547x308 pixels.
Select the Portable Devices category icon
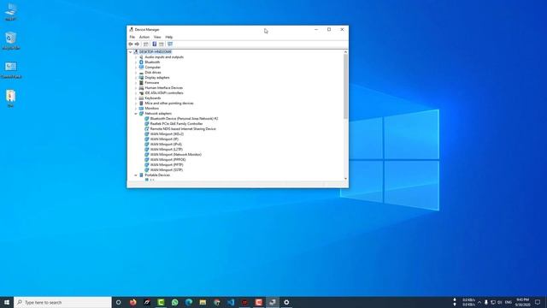coord(141,175)
